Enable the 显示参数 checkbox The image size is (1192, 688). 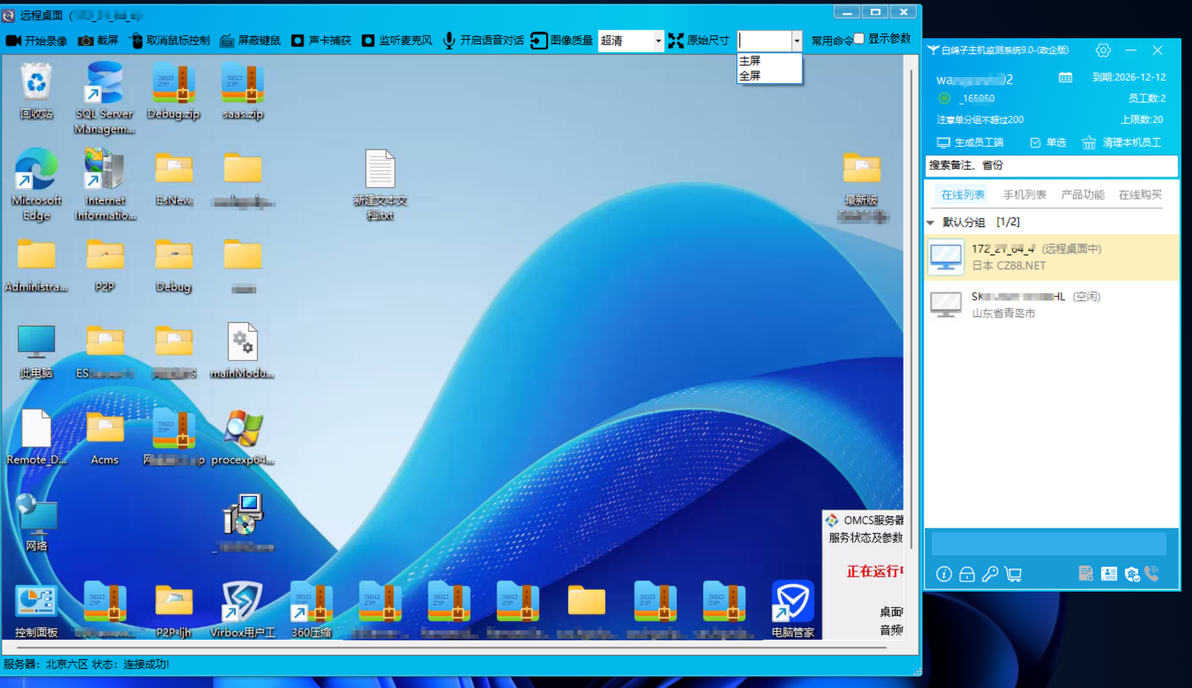pos(859,39)
